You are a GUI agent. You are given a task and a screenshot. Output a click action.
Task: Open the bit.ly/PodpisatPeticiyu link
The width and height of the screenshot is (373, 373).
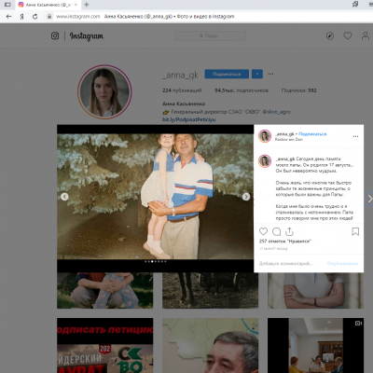pyautogui.click(x=188, y=119)
